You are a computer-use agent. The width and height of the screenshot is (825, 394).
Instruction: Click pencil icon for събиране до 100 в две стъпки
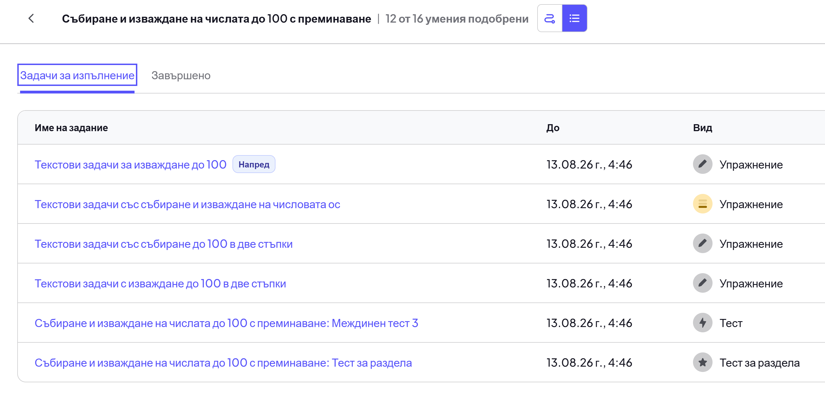coord(703,243)
